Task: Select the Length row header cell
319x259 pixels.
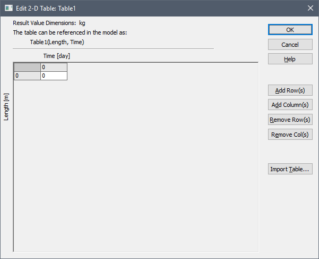Action: click(27, 76)
